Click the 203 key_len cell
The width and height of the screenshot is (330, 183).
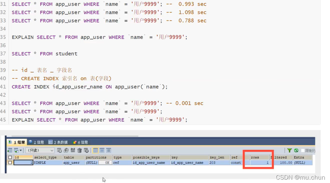coord(219,163)
